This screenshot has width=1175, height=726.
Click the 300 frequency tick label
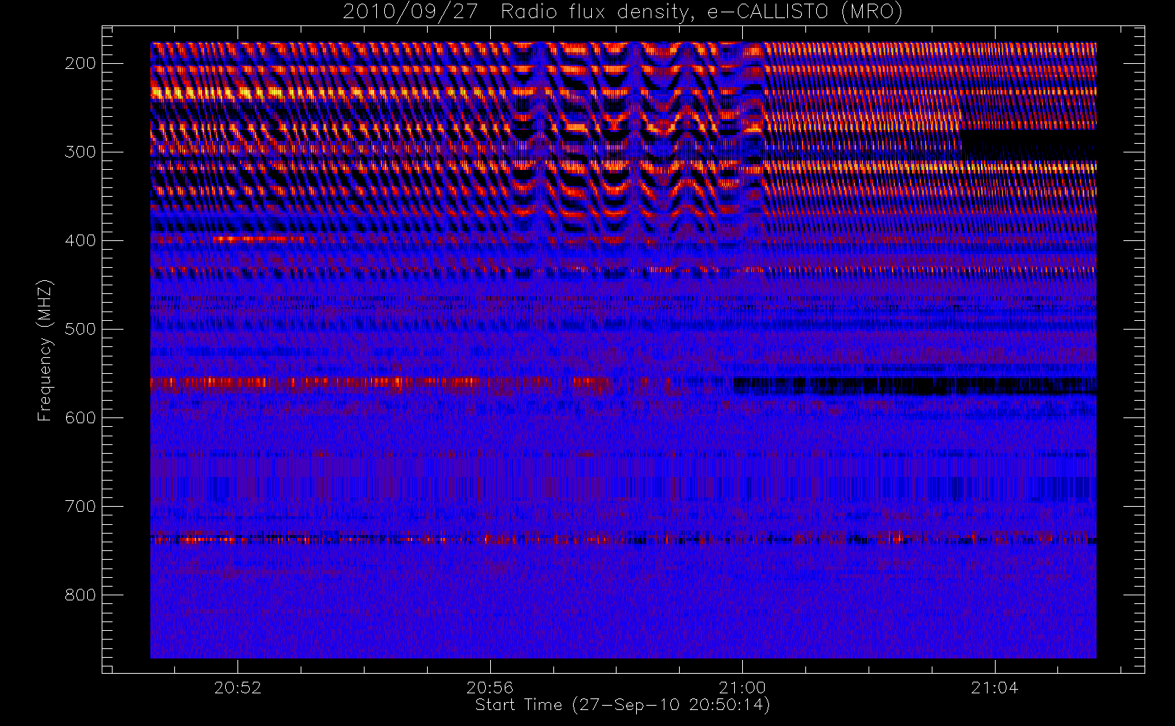(x=81, y=152)
